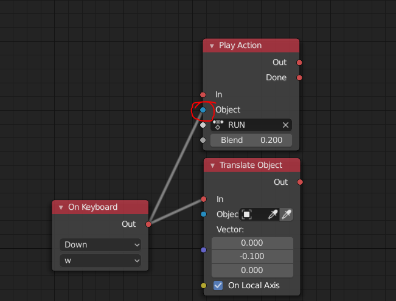Select the RUN action field

251,125
